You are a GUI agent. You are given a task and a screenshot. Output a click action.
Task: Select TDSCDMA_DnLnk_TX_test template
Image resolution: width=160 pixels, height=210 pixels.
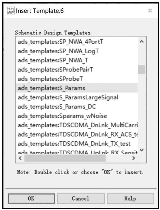pos(77,144)
